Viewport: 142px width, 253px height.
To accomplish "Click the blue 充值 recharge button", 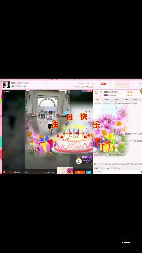I will 89,172.
